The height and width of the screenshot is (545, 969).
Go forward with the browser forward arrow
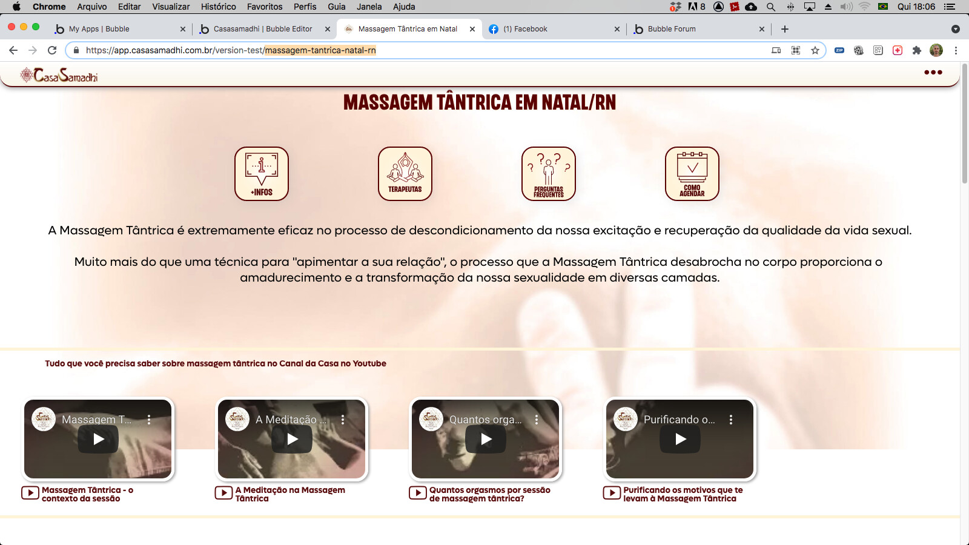coord(33,50)
